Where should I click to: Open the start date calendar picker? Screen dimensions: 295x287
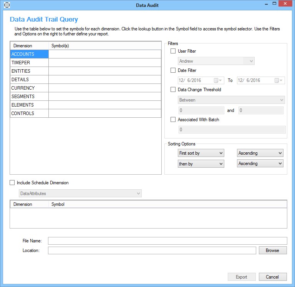tap(217, 80)
